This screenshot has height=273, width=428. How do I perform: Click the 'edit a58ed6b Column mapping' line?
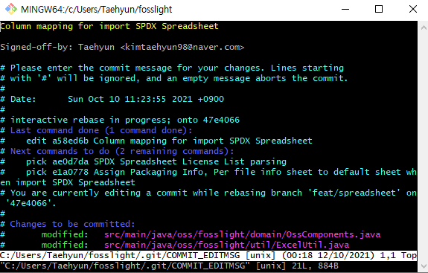point(156,141)
